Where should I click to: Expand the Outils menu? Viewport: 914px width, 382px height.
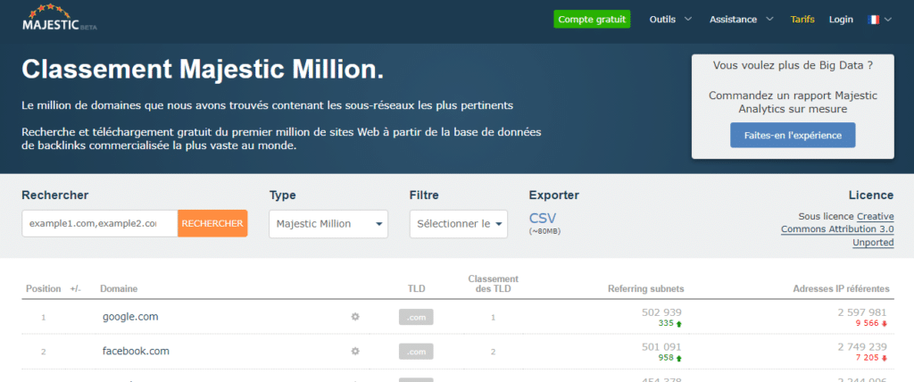pyautogui.click(x=671, y=20)
